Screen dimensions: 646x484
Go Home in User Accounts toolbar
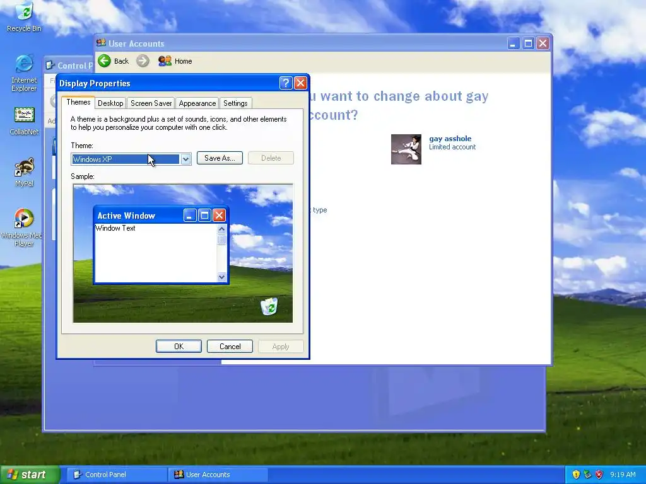175,61
